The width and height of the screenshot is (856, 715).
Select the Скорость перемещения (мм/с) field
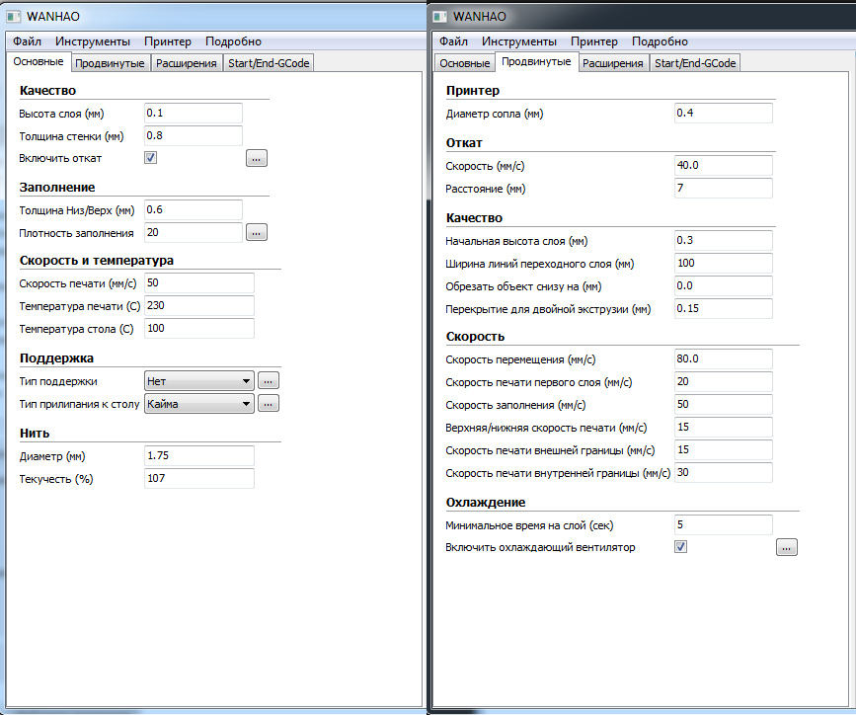click(723, 358)
